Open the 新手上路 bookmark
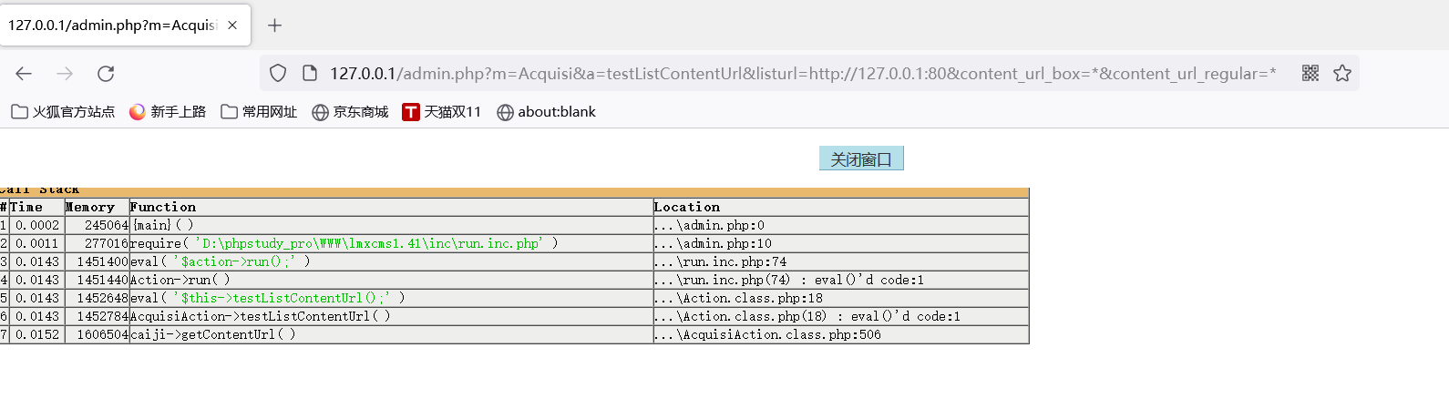 (x=168, y=112)
